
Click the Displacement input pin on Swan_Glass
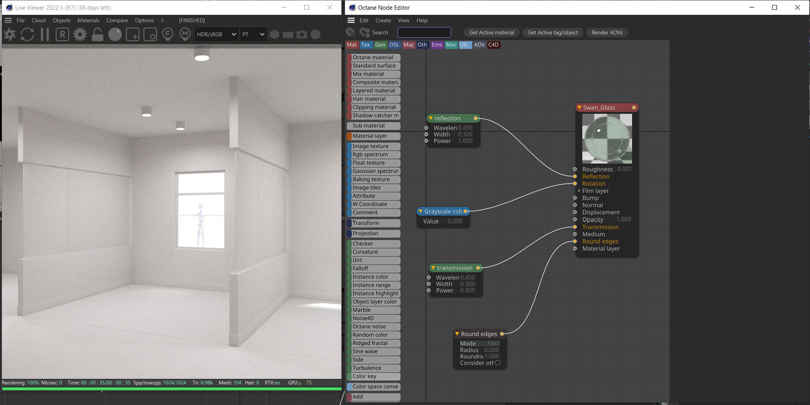point(575,212)
